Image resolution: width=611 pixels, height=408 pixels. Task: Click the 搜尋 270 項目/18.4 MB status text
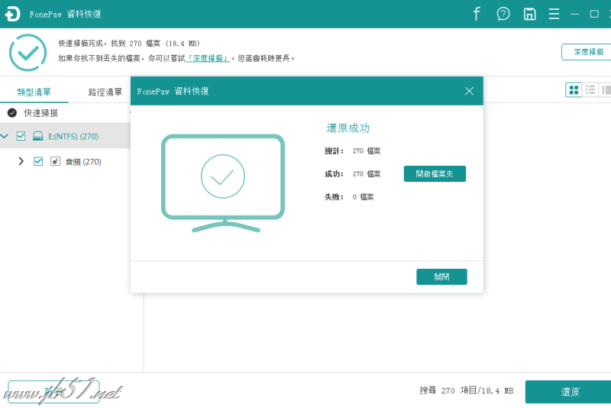tap(467, 390)
